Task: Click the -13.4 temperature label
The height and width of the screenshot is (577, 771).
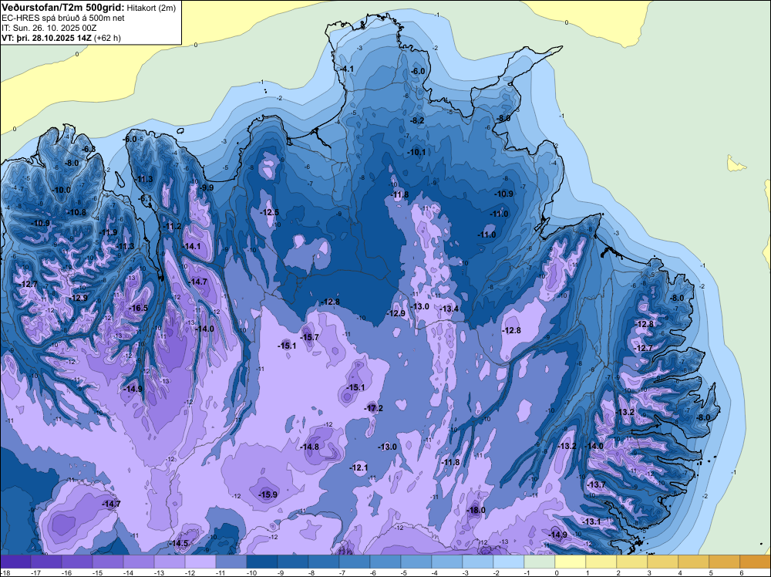Action: [449, 309]
